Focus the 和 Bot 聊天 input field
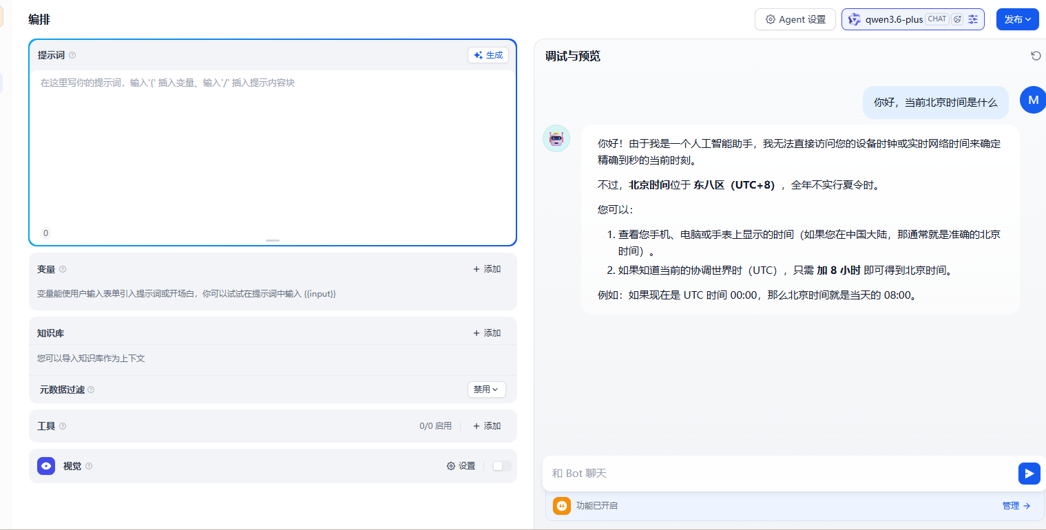Viewport: 1046px width, 530px height. point(778,474)
